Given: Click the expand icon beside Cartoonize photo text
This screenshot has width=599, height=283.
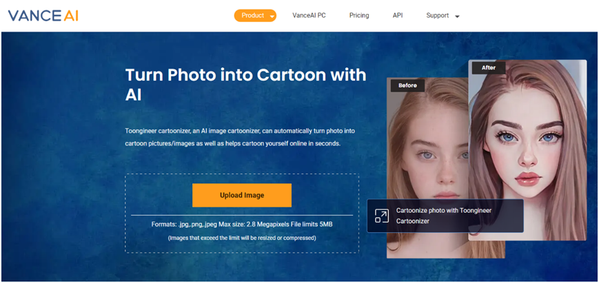Looking at the screenshot, I should coord(382,216).
